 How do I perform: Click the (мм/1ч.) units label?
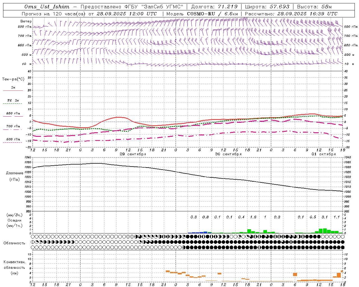(x=15, y=226)
